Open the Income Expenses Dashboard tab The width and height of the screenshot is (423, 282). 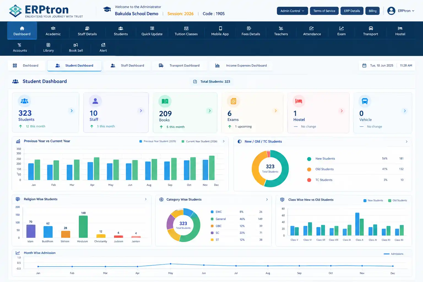coord(241,66)
